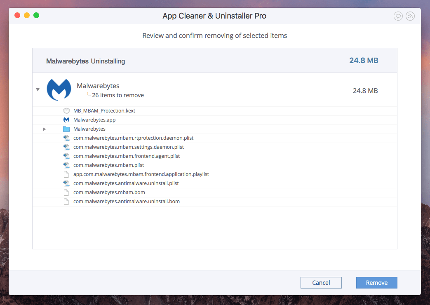
Task: Select com.malwarebytes.mbam.rtprotection.daemon.plist
Action: tap(133, 138)
